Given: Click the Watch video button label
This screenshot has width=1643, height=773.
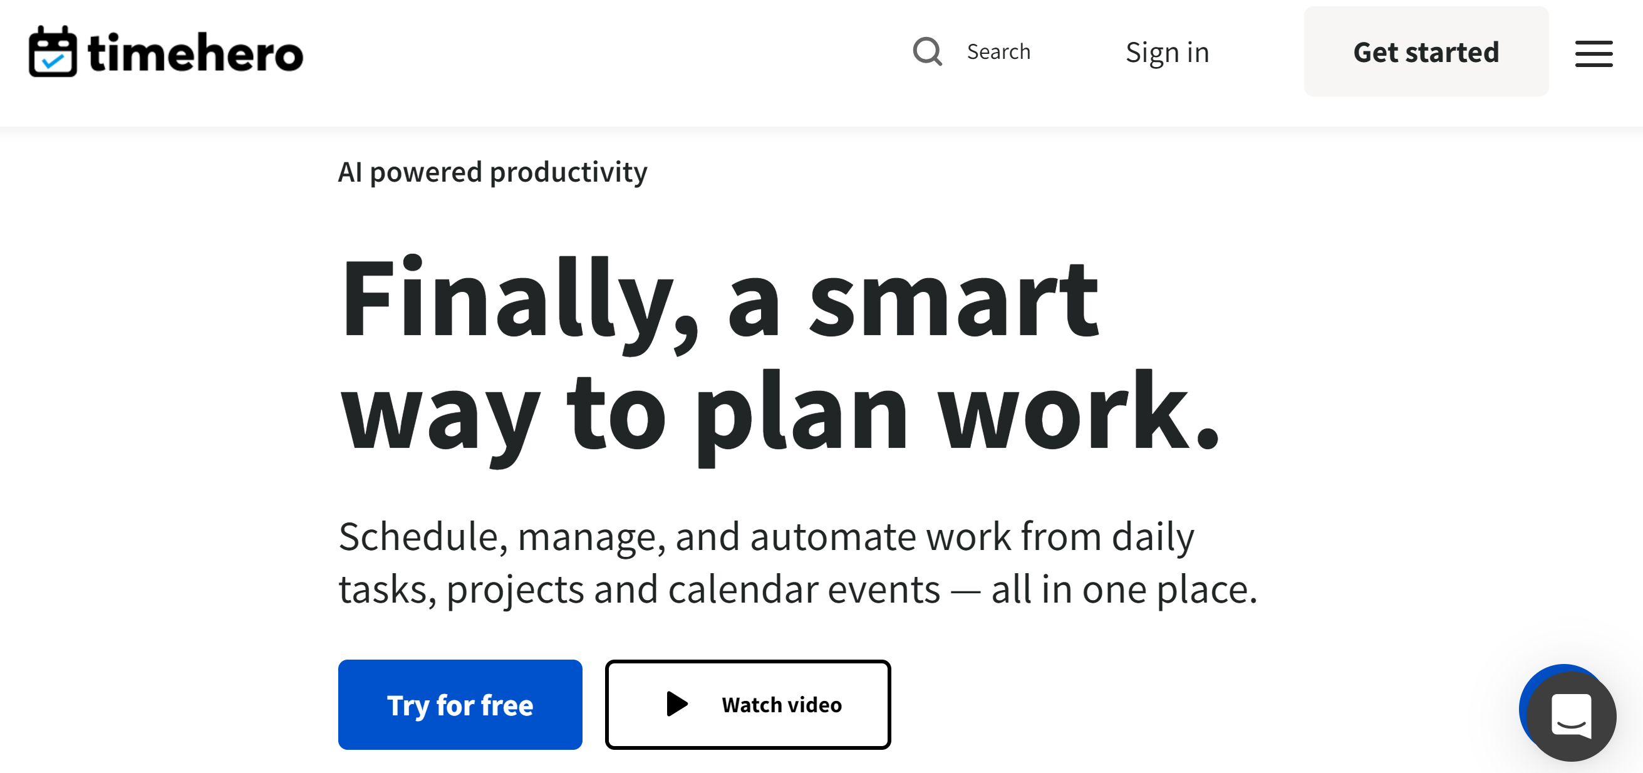Looking at the screenshot, I should (x=781, y=705).
